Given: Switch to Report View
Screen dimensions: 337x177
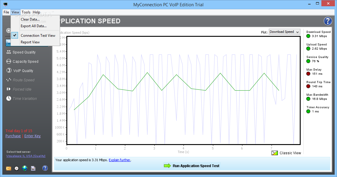Looking at the screenshot, I should click(x=30, y=42).
